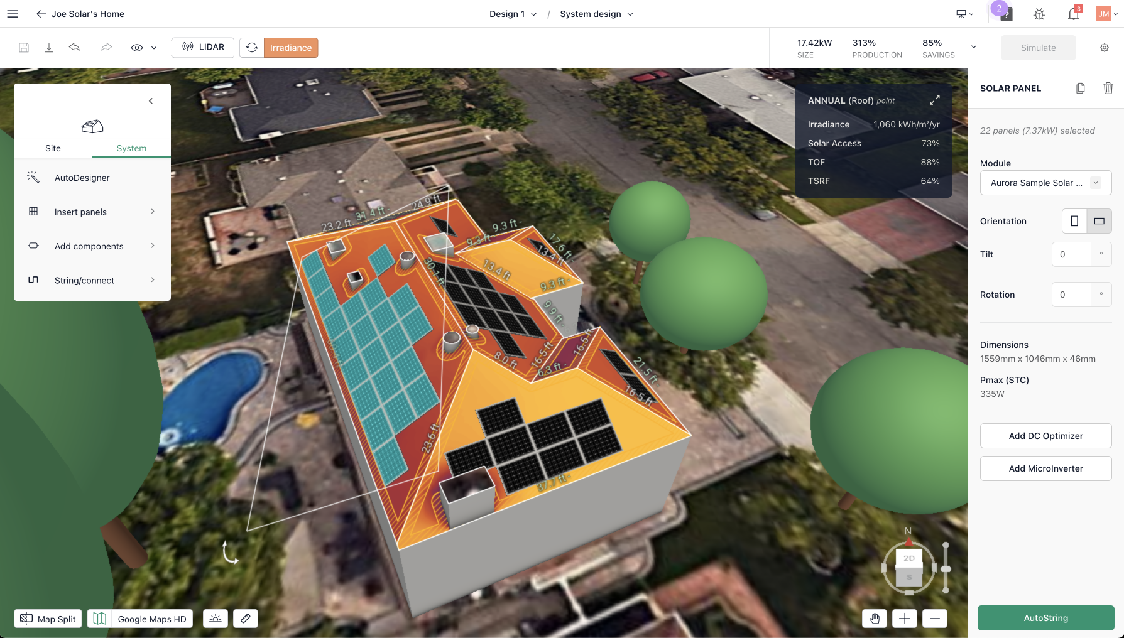
Task: Click the undo arrow icon
Action: pos(74,48)
